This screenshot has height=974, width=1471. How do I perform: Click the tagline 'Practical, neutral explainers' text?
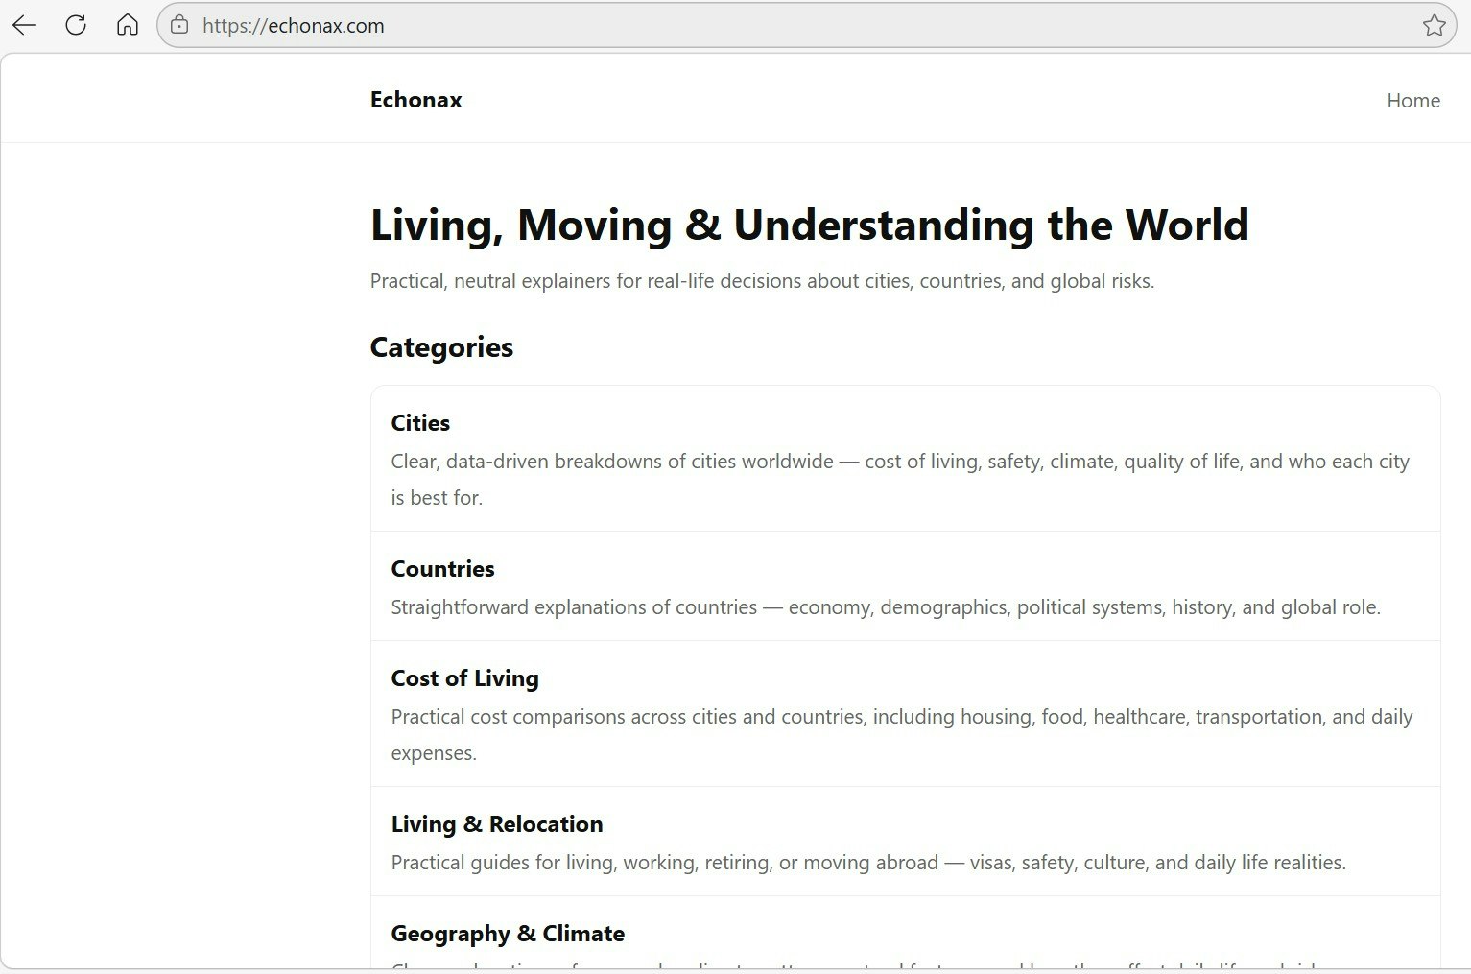coord(762,281)
